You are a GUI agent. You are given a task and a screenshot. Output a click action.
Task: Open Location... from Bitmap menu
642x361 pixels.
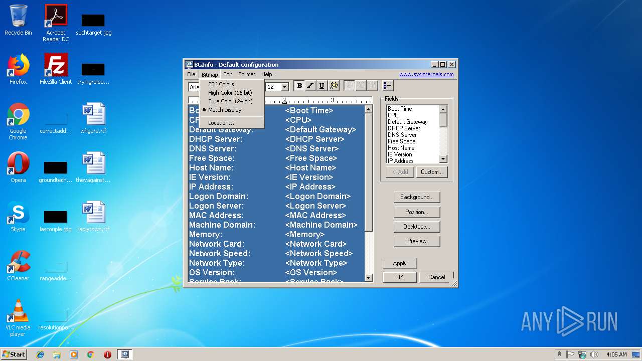coord(231,123)
